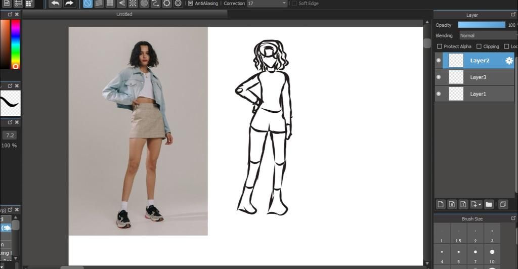
Task: Choose brush size 2 preset
Action: (x=475, y=234)
